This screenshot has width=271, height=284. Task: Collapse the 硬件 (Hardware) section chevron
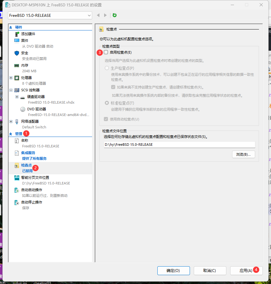[11, 28]
